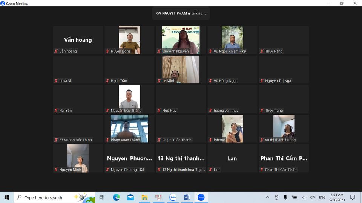Click Nguyễn Thị Ngà's muted mic icon
This screenshot has width=362, height=203.
[x=262, y=80]
